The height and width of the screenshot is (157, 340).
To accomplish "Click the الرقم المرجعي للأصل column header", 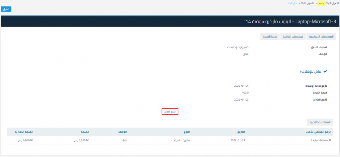I will tap(319, 132).
